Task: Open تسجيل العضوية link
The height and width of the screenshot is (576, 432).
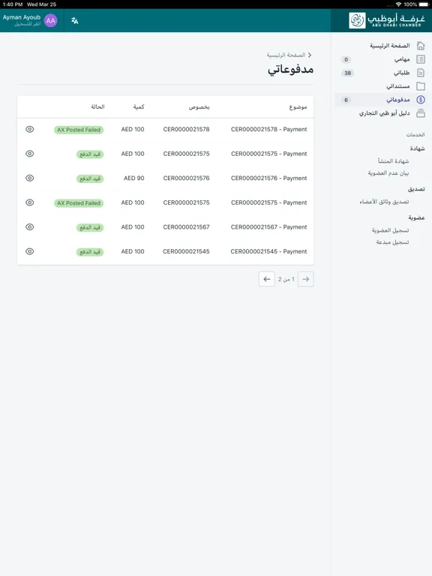Action: point(390,230)
